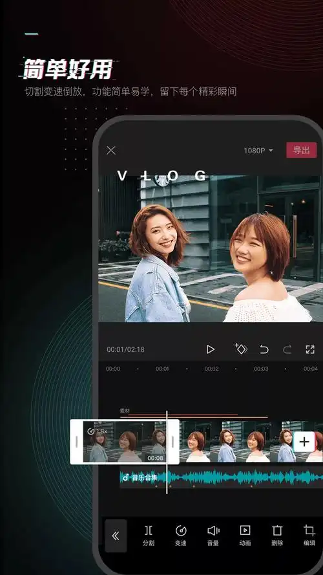Screen dimensions: 323x575
Task: Open the 变速 speed tool
Action: pyautogui.click(x=180, y=536)
